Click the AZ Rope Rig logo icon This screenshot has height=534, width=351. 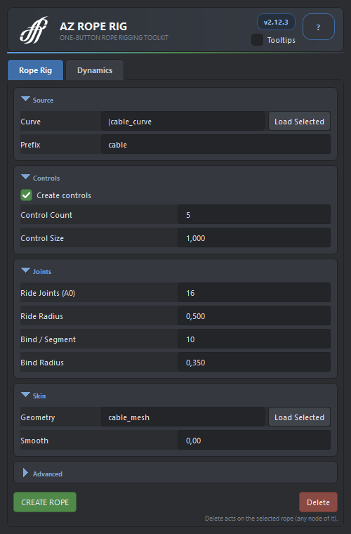34,30
